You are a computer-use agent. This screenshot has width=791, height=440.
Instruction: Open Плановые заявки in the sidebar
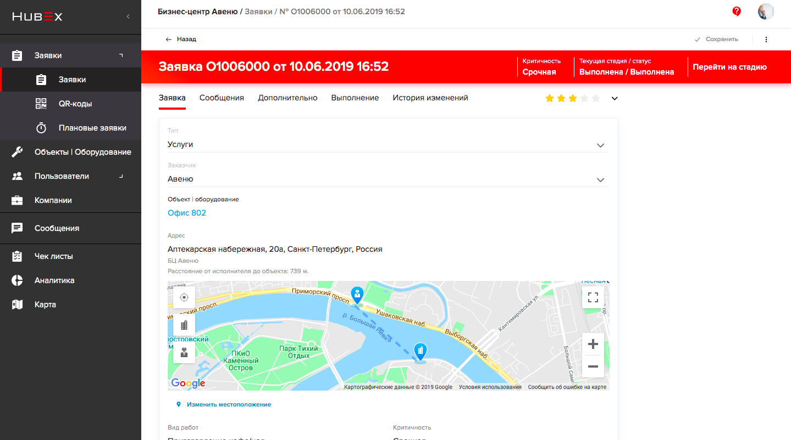pyautogui.click(x=70, y=128)
